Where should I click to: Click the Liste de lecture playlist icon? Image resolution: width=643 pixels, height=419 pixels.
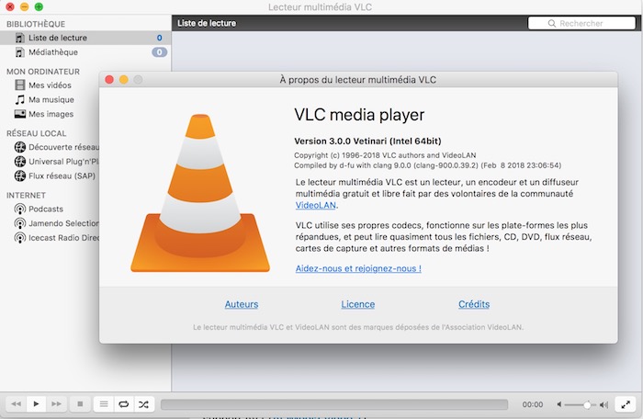point(19,38)
